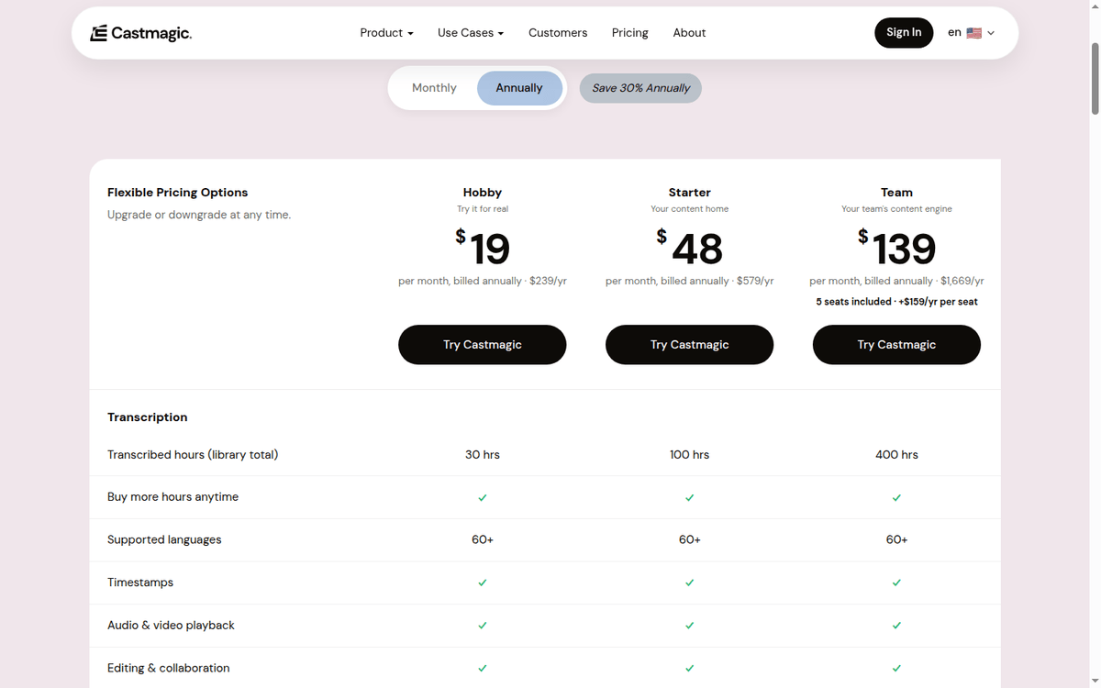Click the Editing & collaboration label
Image resolution: width=1101 pixels, height=688 pixels.
pyautogui.click(x=169, y=668)
